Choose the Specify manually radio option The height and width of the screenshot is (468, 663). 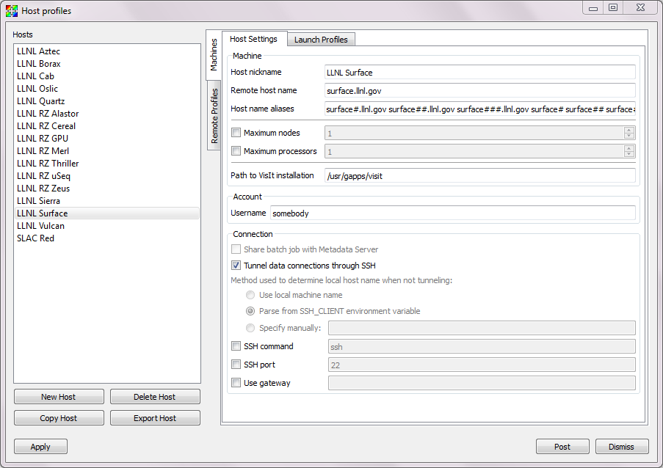pyautogui.click(x=250, y=328)
